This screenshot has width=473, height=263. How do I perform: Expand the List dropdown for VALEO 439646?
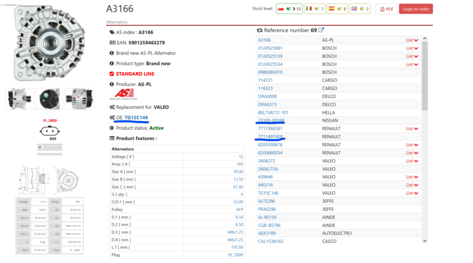pyautogui.click(x=412, y=177)
